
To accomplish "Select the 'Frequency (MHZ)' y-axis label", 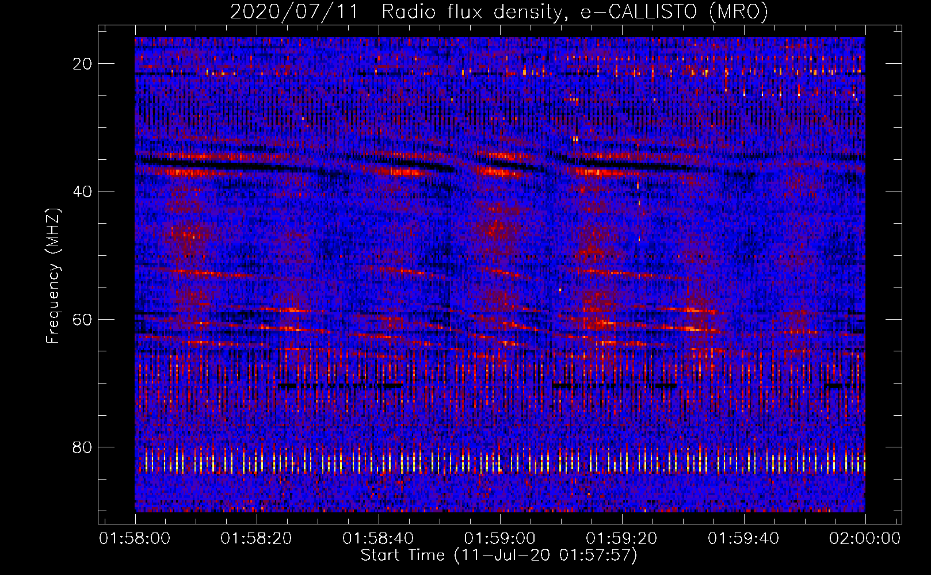I will pos(53,276).
